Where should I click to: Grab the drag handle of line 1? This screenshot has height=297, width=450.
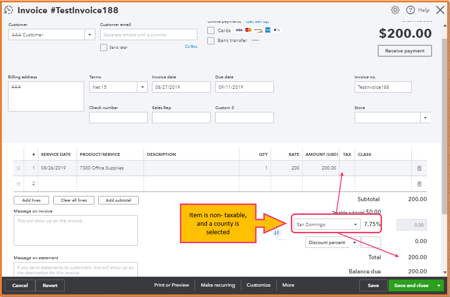[19, 168]
